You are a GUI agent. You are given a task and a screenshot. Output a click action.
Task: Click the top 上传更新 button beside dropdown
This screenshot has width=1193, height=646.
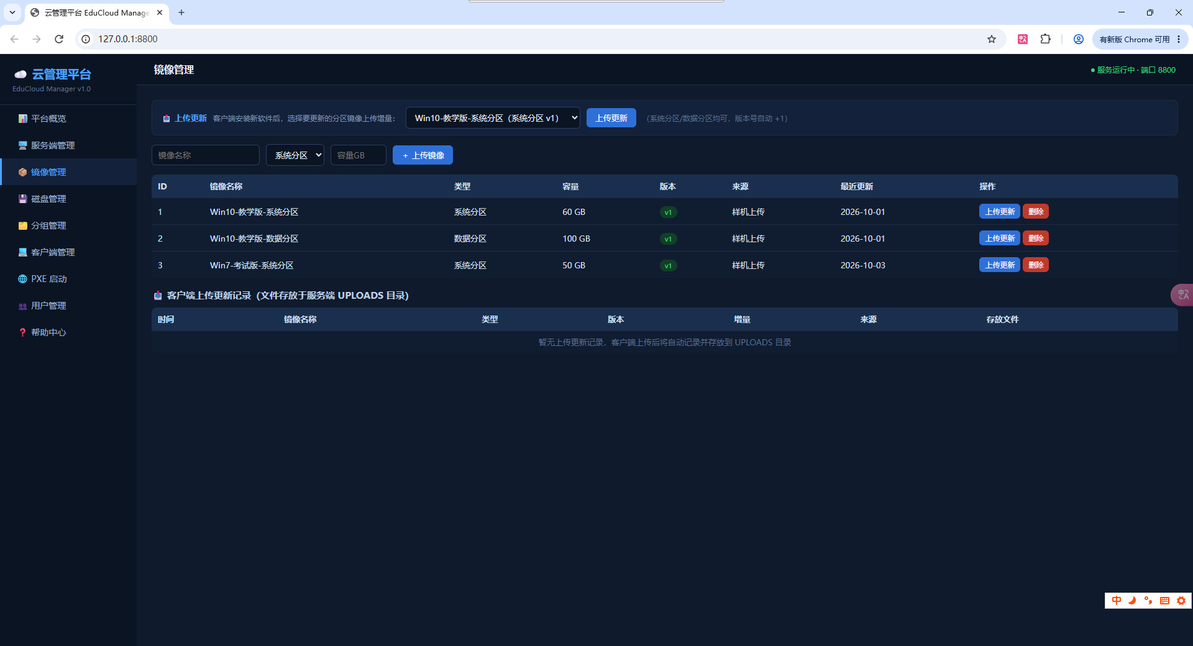pyautogui.click(x=611, y=118)
